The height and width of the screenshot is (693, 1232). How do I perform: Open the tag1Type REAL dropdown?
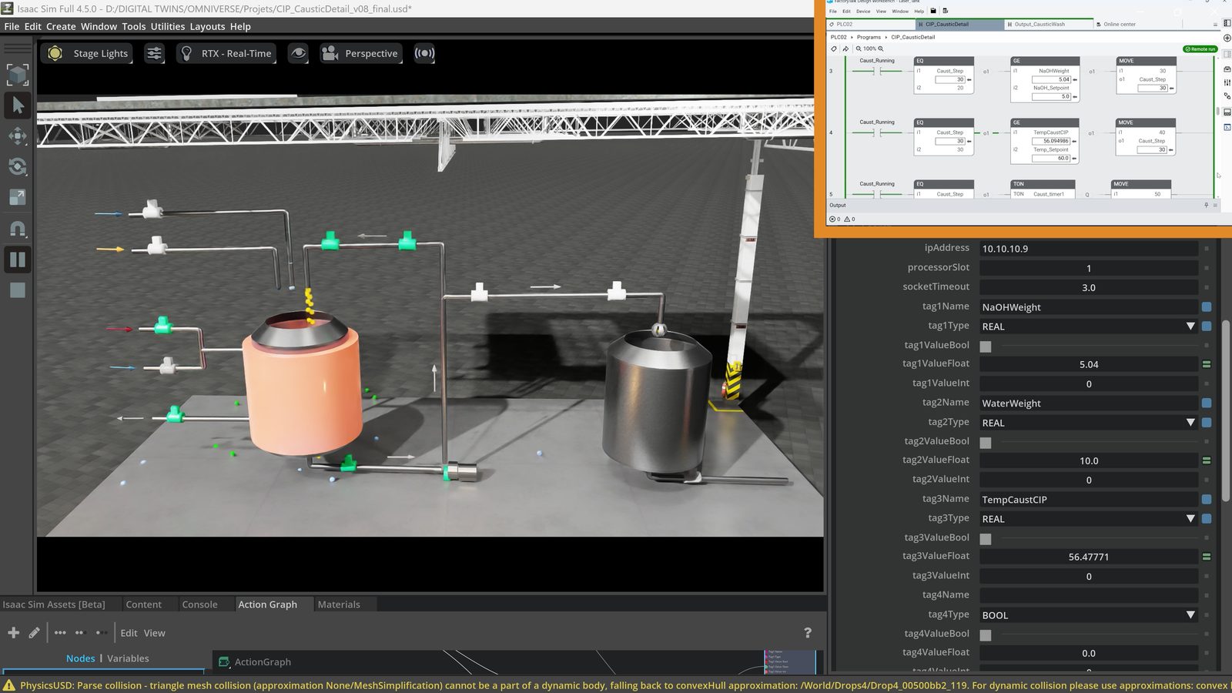click(1089, 326)
